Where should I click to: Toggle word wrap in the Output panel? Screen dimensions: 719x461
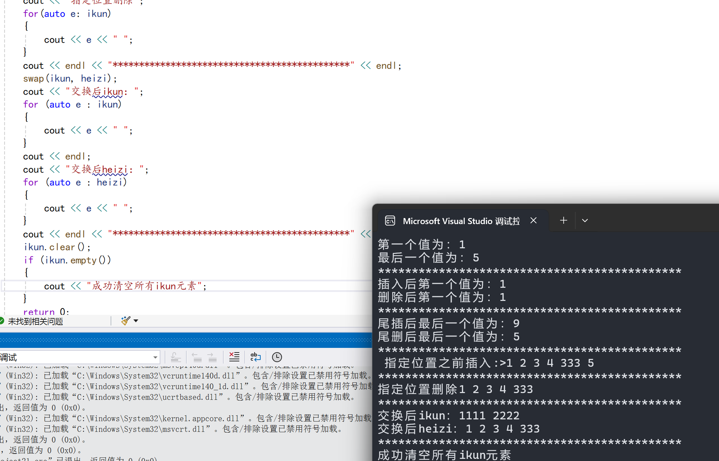click(x=256, y=357)
